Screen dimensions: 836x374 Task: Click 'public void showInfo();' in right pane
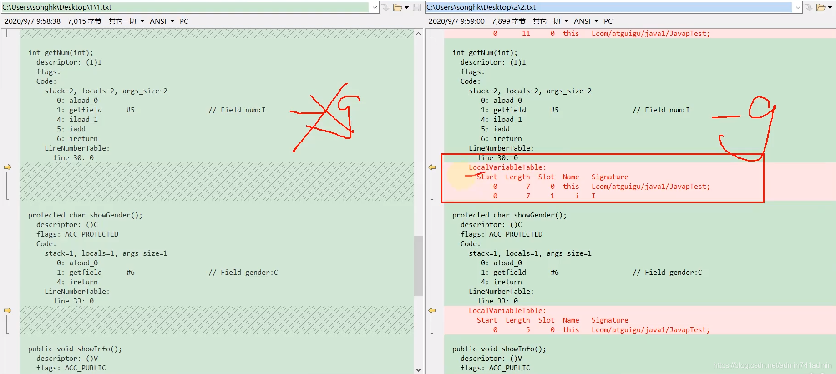pyautogui.click(x=499, y=349)
